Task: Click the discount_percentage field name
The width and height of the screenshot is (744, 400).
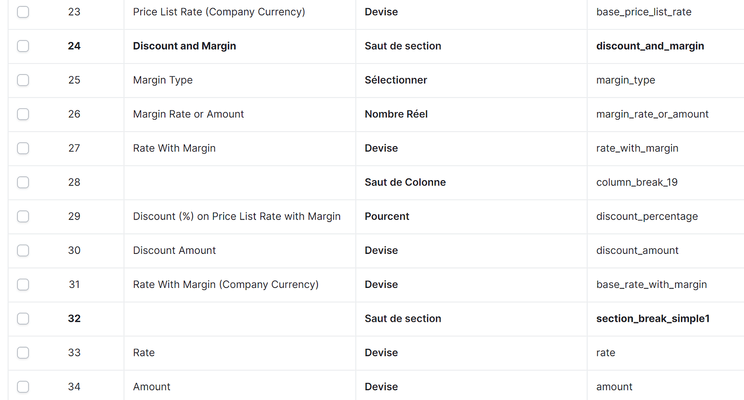Action: [647, 216]
